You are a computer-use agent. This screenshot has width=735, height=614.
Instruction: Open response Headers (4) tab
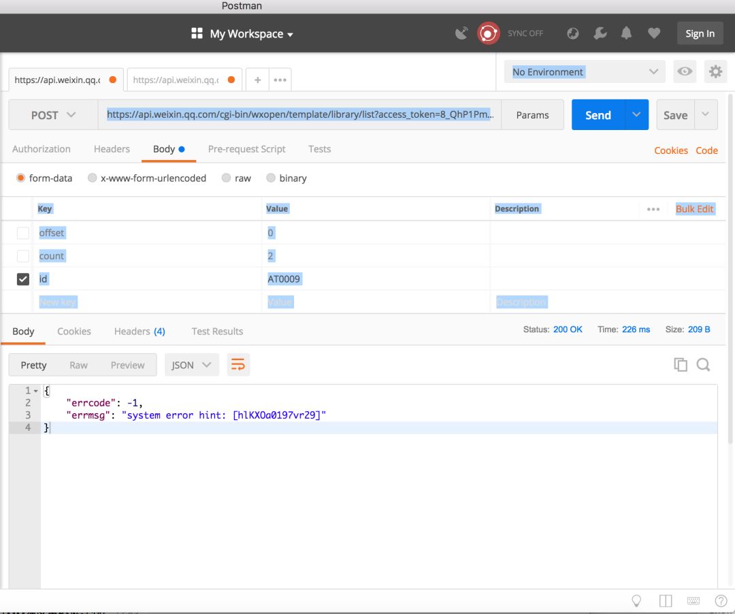(140, 332)
